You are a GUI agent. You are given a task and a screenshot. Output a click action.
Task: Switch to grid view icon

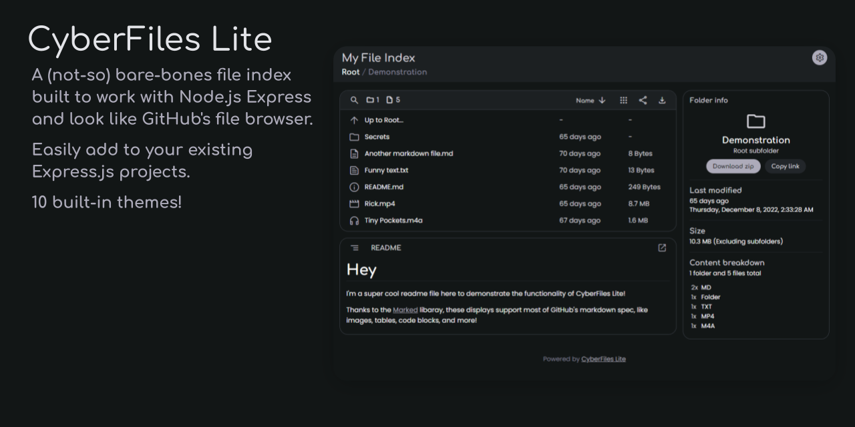(x=623, y=100)
